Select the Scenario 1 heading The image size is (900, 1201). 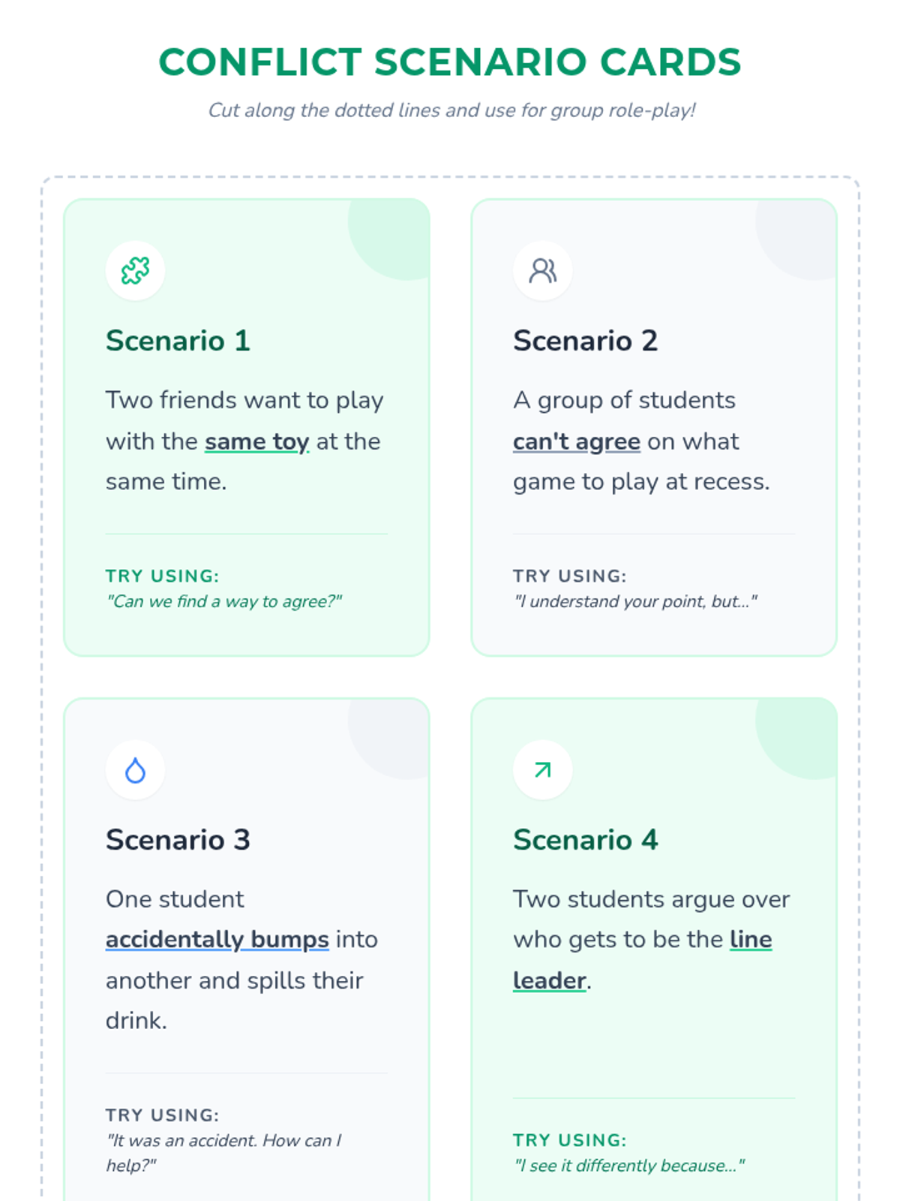pyautogui.click(x=178, y=341)
